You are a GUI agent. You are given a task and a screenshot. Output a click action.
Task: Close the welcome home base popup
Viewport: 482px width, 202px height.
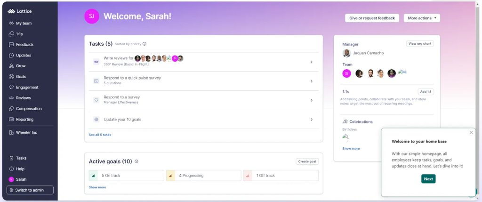click(x=471, y=133)
